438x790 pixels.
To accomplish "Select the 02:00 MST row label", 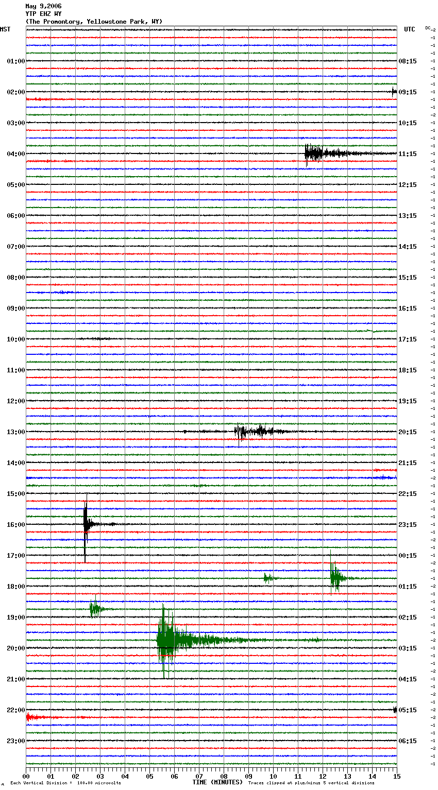I will 15,92.
